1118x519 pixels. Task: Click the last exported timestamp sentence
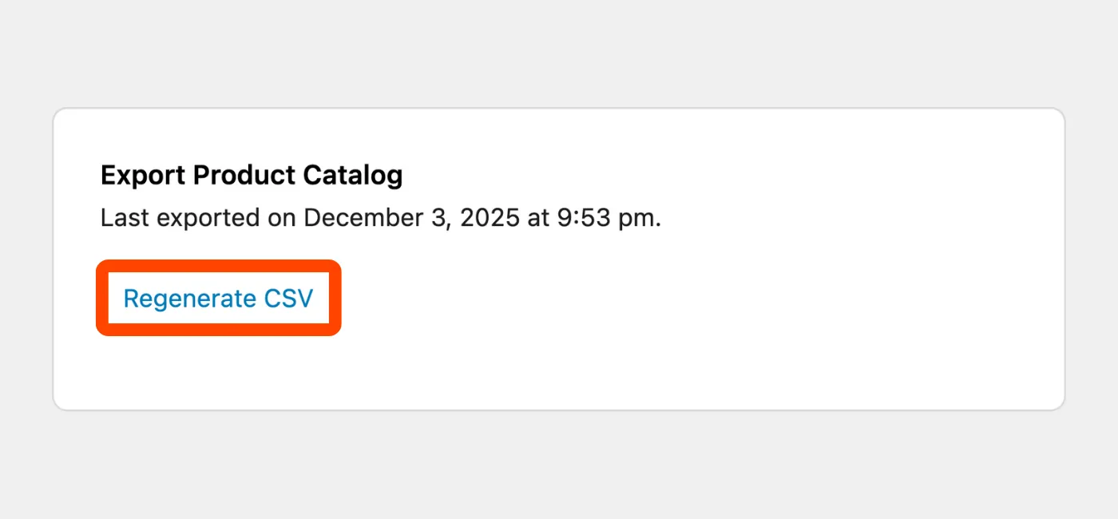(x=381, y=217)
